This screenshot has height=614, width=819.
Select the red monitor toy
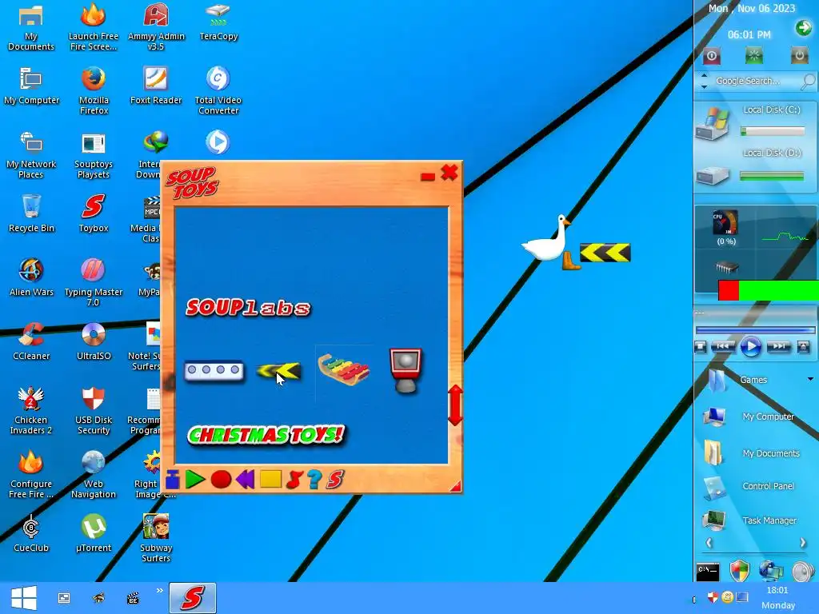(x=406, y=369)
